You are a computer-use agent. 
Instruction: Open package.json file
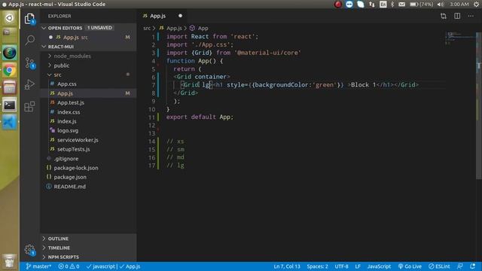(x=70, y=178)
